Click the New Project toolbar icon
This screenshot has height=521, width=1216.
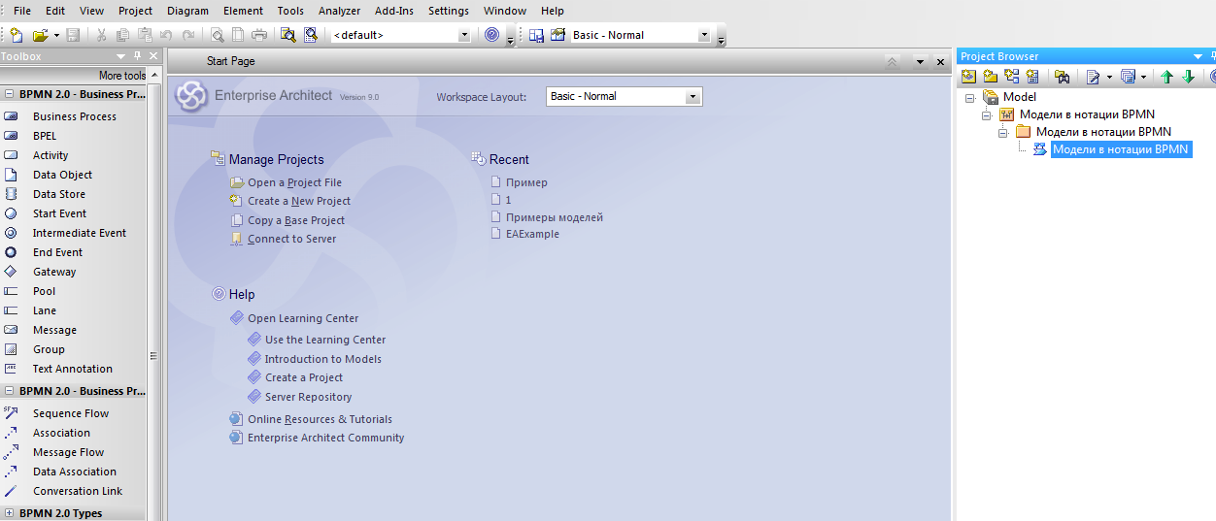[17, 35]
